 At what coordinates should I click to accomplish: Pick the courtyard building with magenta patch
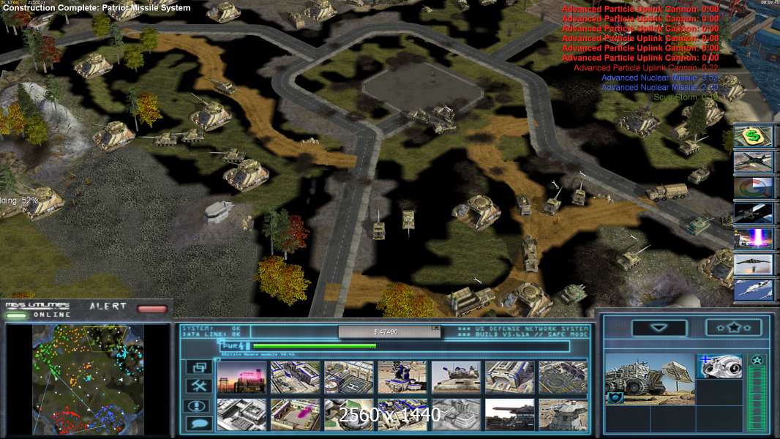[295, 414]
